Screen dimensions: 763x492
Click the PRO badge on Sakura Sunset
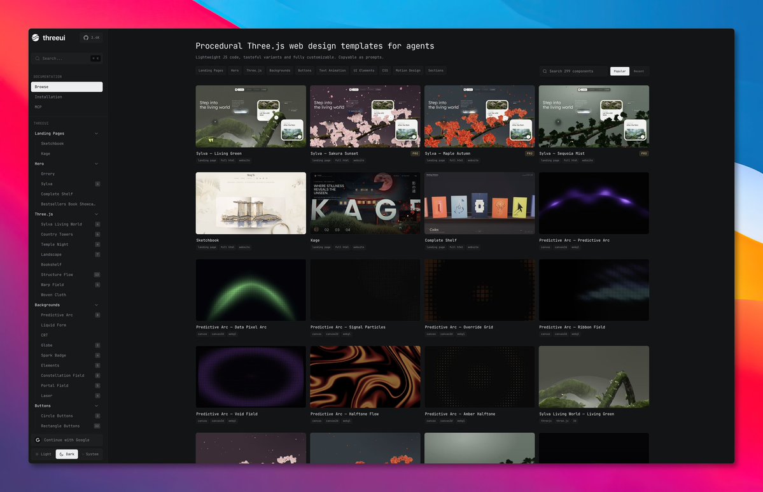(x=415, y=153)
